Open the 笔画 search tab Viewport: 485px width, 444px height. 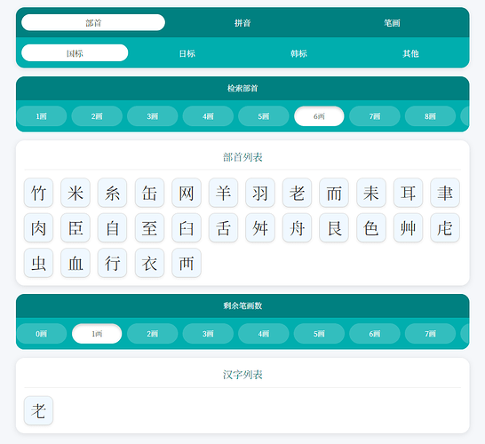tap(392, 22)
